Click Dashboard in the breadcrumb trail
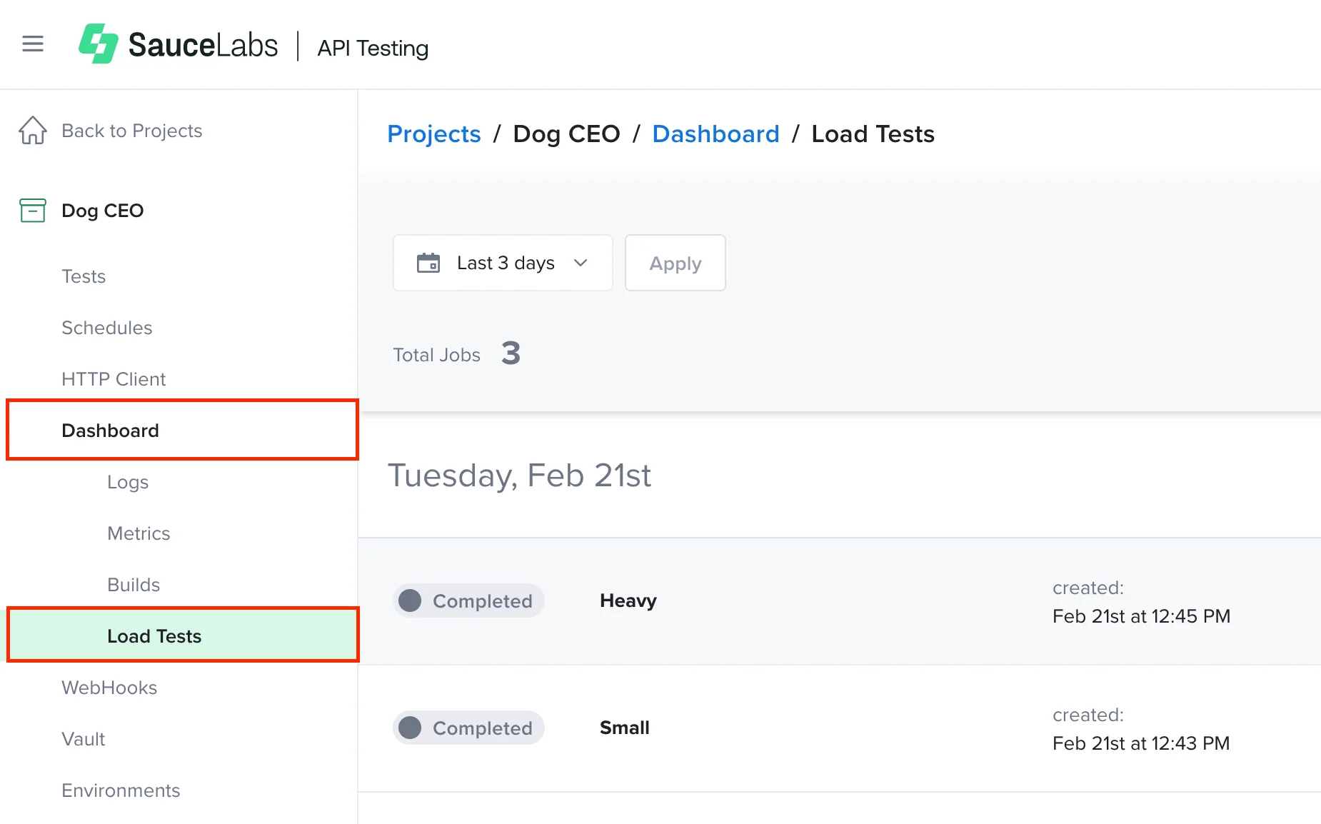 [715, 134]
